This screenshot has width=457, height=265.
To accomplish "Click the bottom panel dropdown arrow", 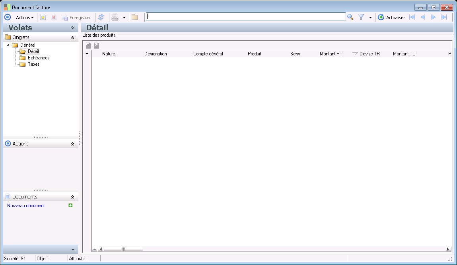I will tap(73, 250).
